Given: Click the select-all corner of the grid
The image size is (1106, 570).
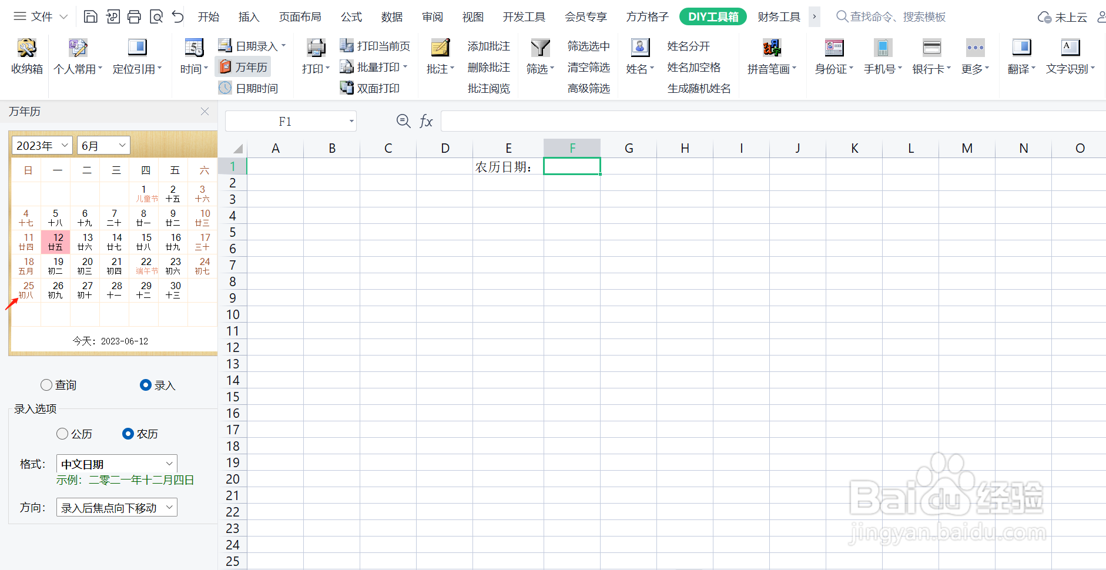Looking at the screenshot, I should click(233, 148).
